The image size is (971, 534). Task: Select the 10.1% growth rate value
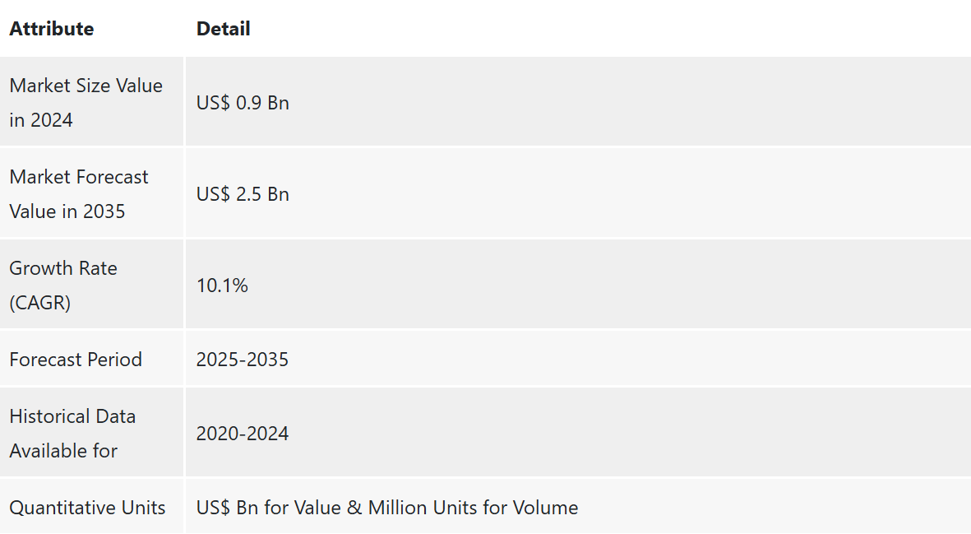[222, 285]
